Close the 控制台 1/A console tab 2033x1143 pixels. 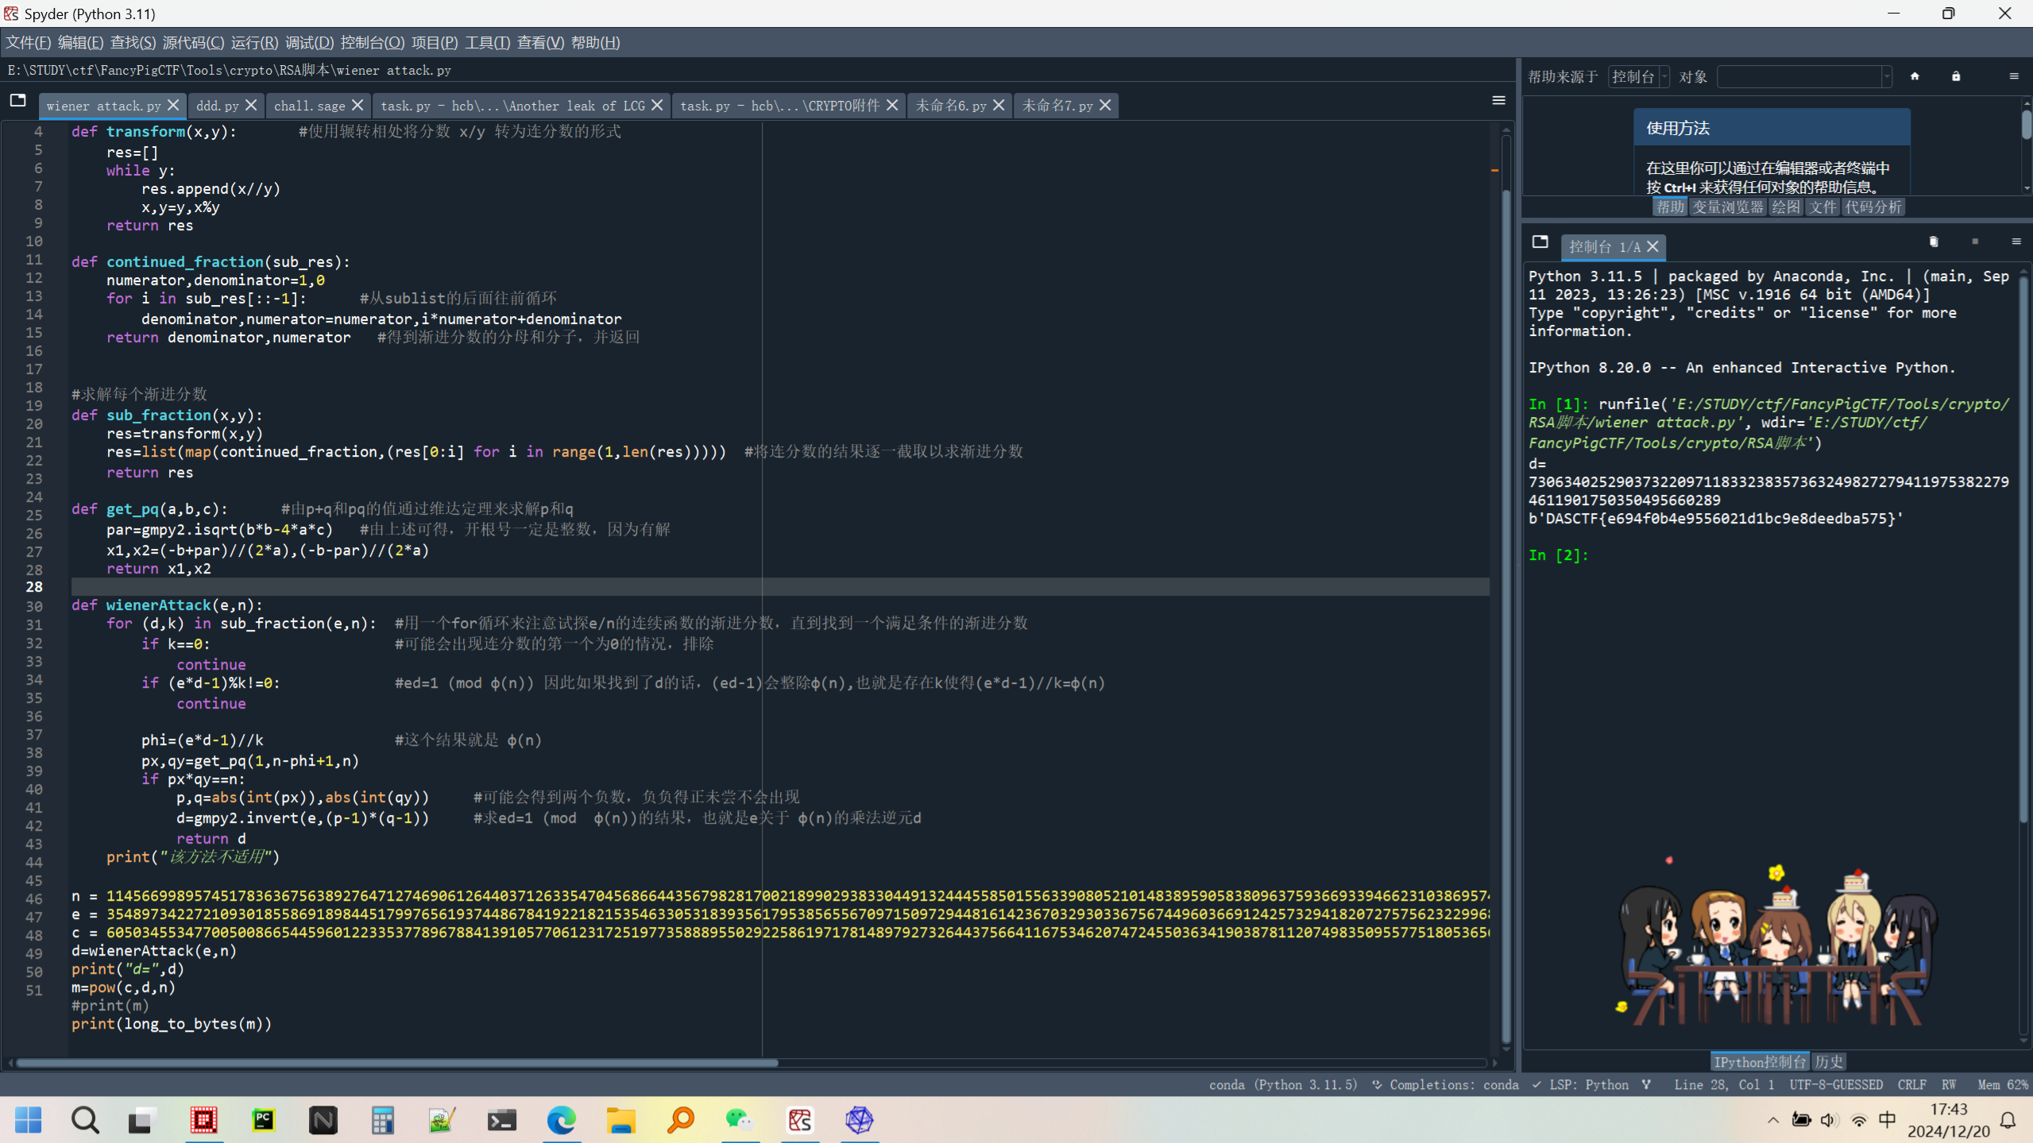(1652, 247)
